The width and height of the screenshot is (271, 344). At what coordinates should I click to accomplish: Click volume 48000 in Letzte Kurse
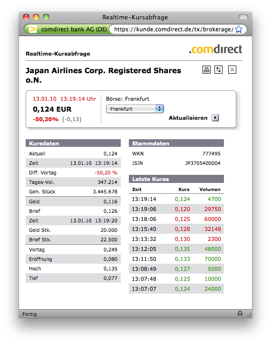click(213, 249)
